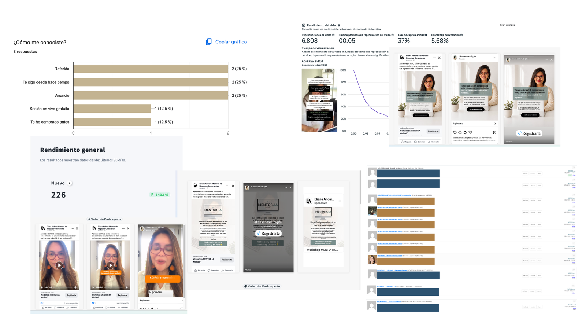This screenshot has height=330, width=586.
Task: Click info icon beside Rendimiento del video title
Action: (x=339, y=25)
